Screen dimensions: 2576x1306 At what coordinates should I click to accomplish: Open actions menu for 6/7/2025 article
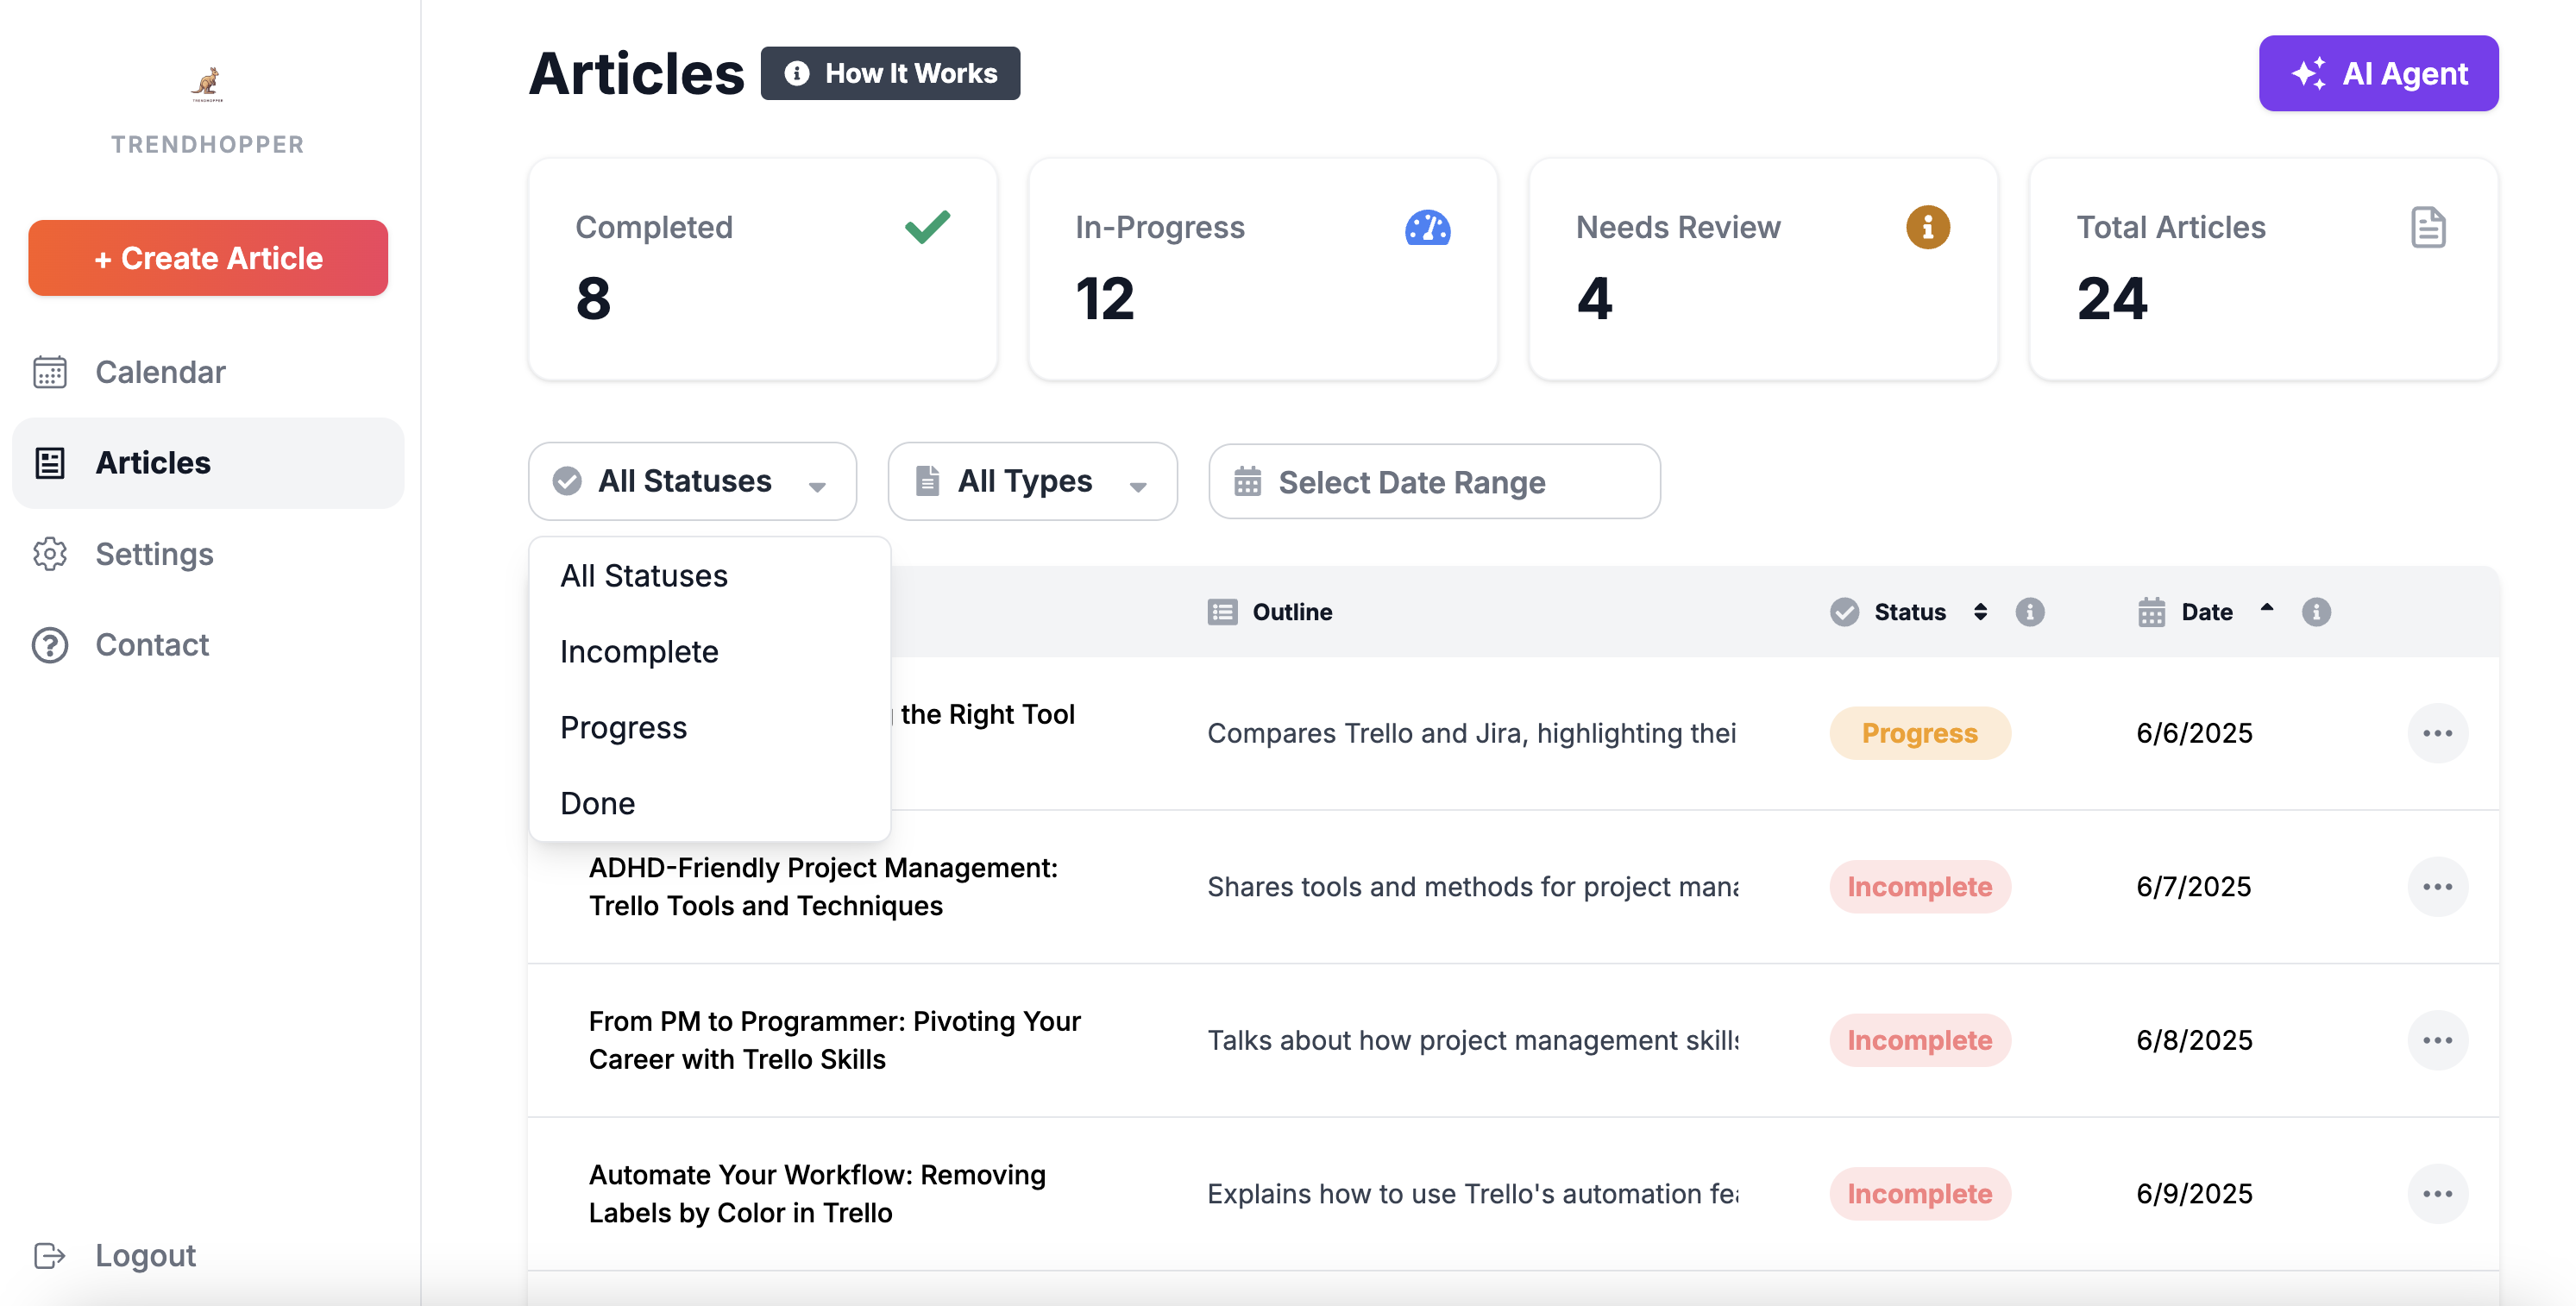[2437, 887]
